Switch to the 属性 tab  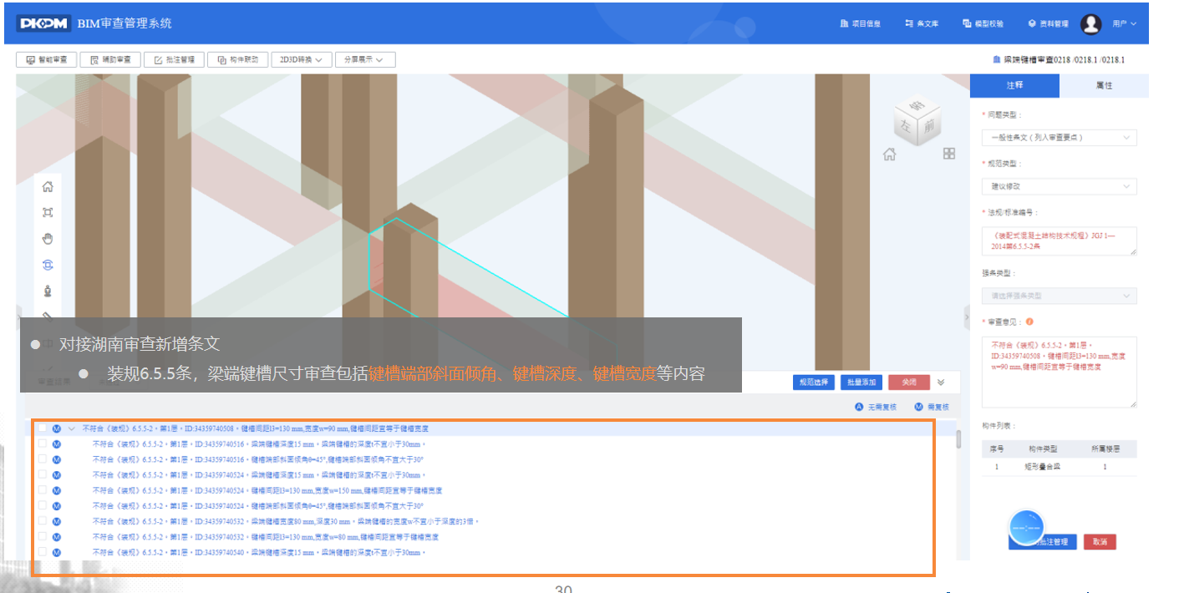click(x=1104, y=85)
